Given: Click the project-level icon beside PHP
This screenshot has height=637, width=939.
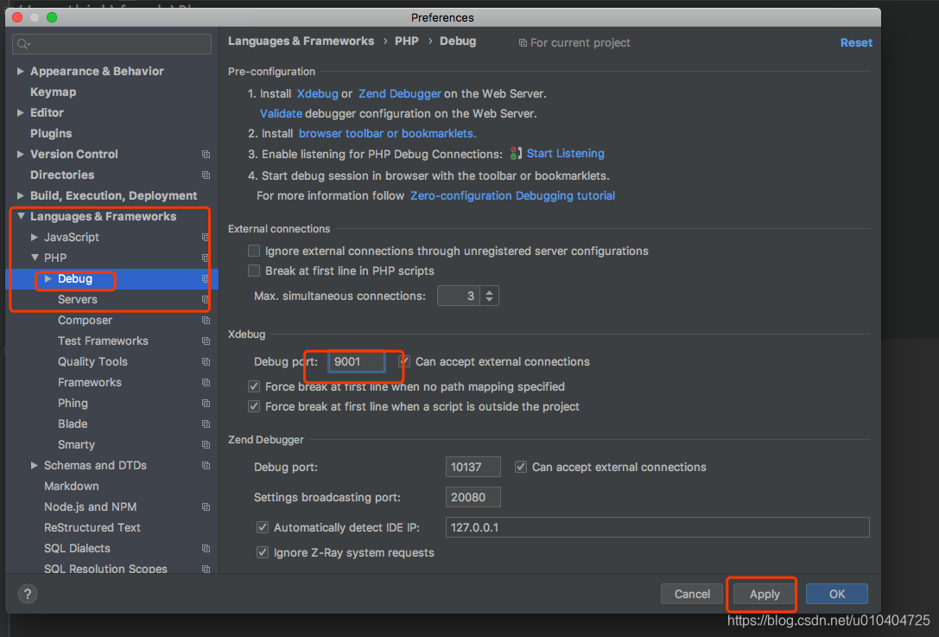Looking at the screenshot, I should coord(206,258).
